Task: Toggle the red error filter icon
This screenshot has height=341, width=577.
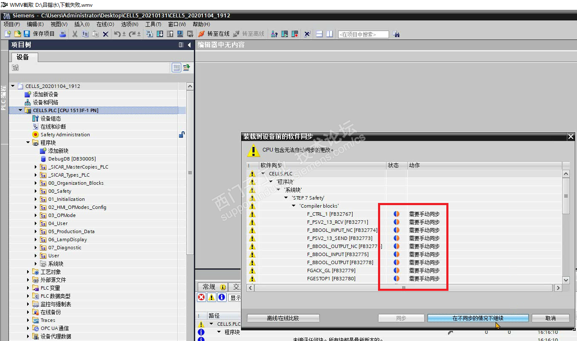Action: [202, 297]
